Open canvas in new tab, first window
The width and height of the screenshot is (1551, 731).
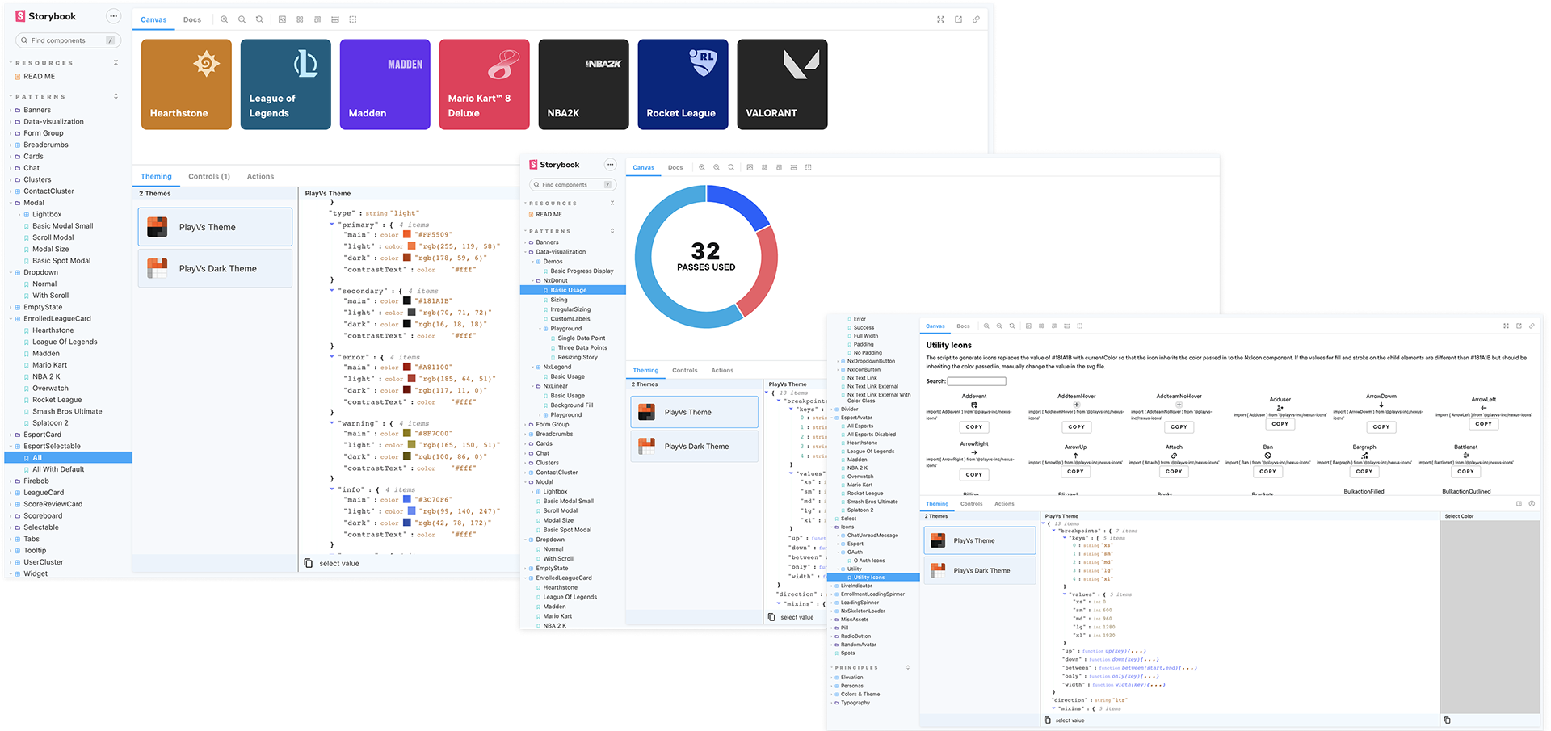[x=958, y=19]
